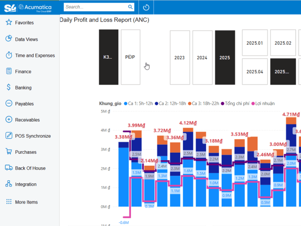Image resolution: width=301 pixels, height=226 pixels.
Task: Click the refresh history icon in the top bar
Action: [x=146, y=8]
